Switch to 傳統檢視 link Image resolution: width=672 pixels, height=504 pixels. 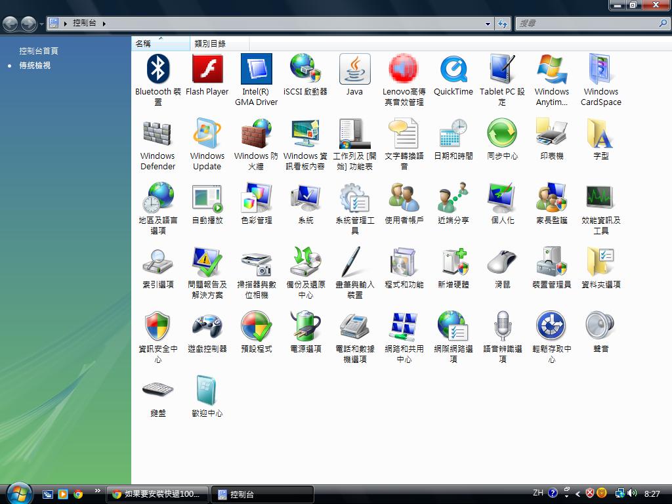coord(35,65)
